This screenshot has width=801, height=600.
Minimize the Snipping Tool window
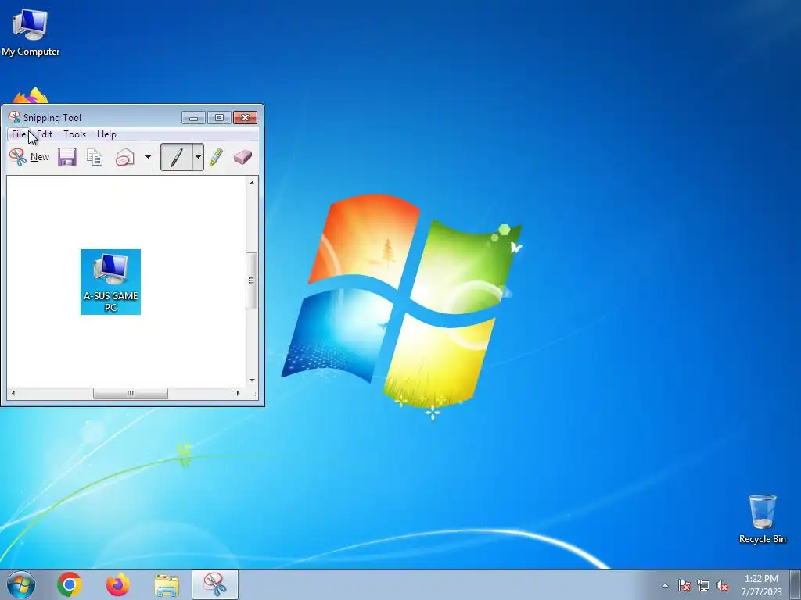[194, 118]
